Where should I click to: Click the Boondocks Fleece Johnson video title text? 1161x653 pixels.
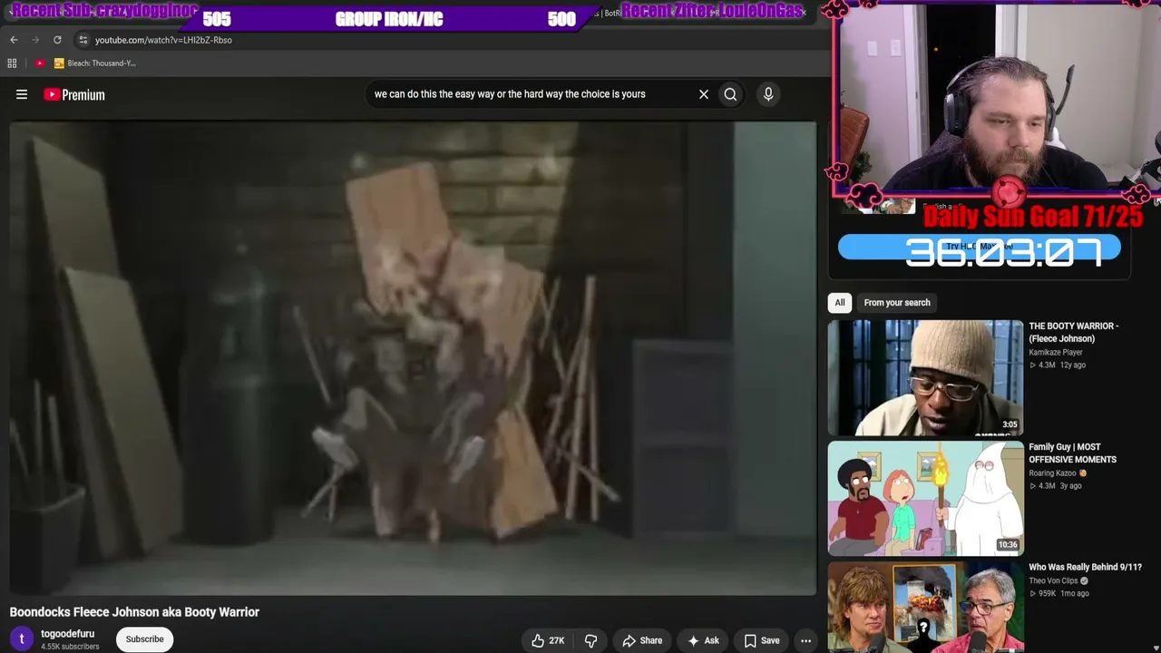134,612
